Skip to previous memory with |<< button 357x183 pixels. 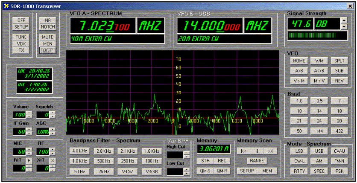coord(243,151)
